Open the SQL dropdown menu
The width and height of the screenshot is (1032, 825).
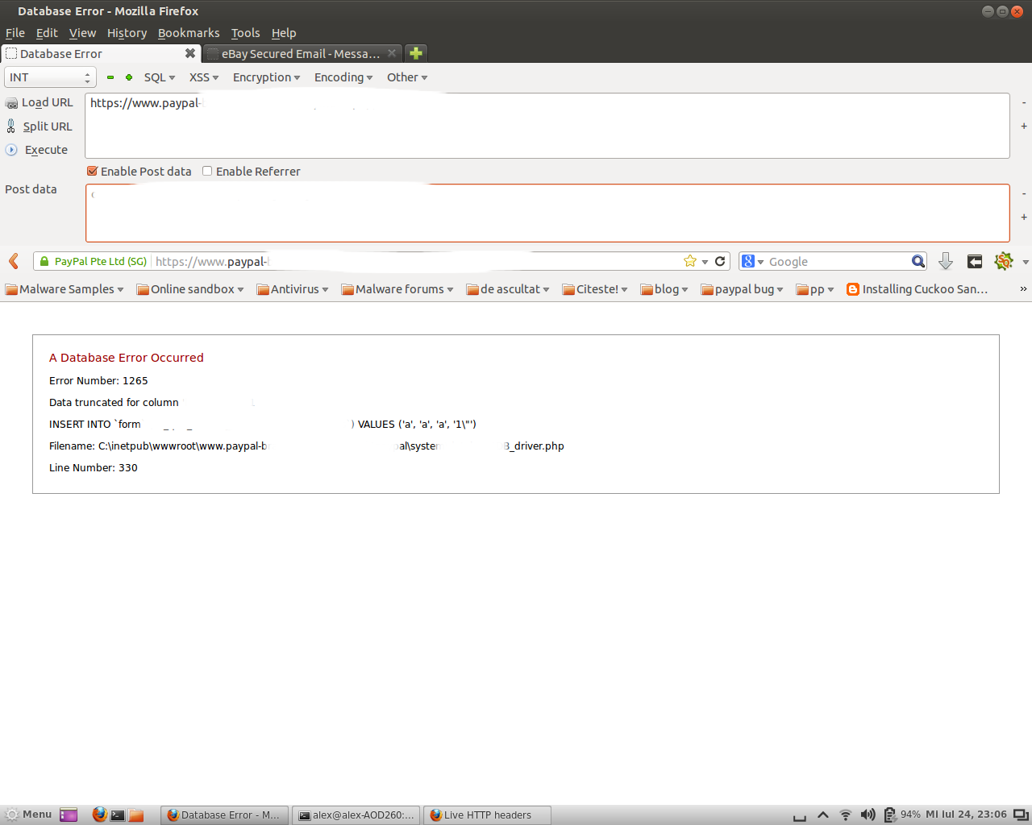[x=160, y=77]
